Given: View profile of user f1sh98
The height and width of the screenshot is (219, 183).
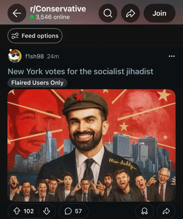Looking at the screenshot, I should tap(35, 56).
